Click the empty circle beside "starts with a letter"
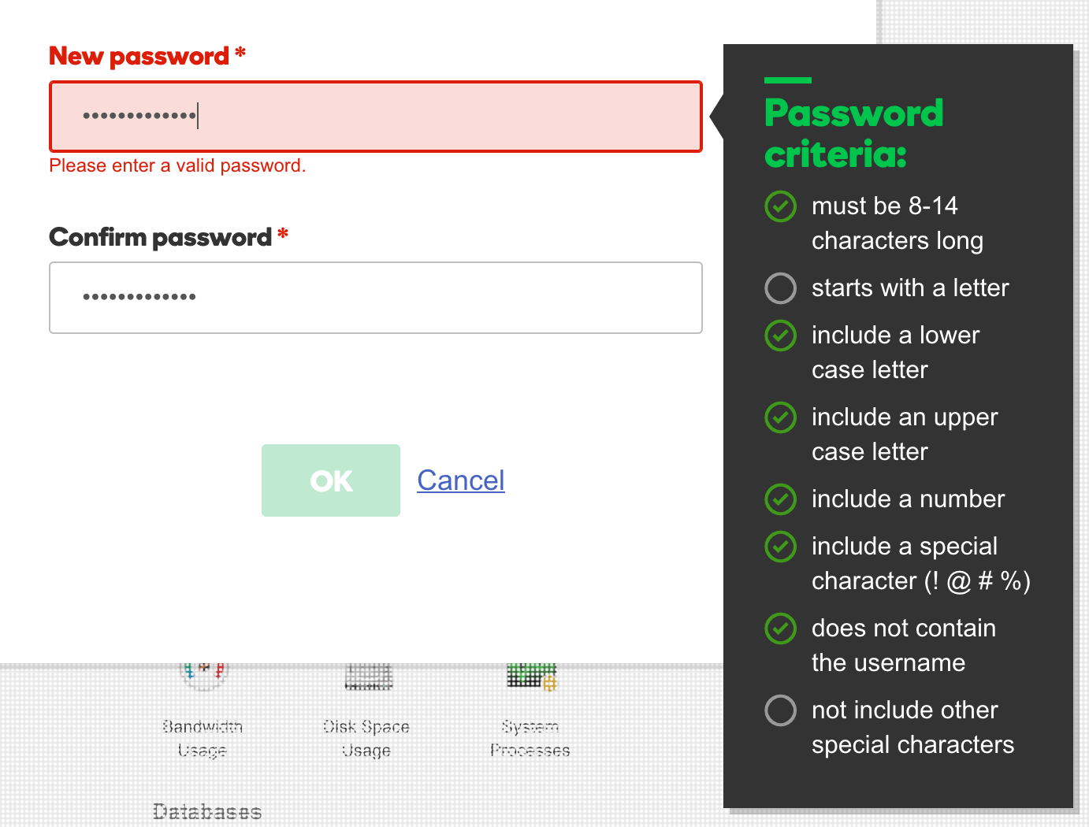Viewport: 1089px width, 827px height. (780, 288)
